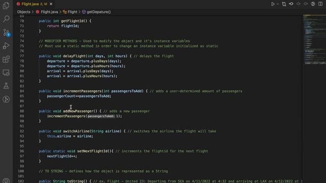Click the 'Must use a static method' comment
The image size is (326, 183).
tap(128, 46)
